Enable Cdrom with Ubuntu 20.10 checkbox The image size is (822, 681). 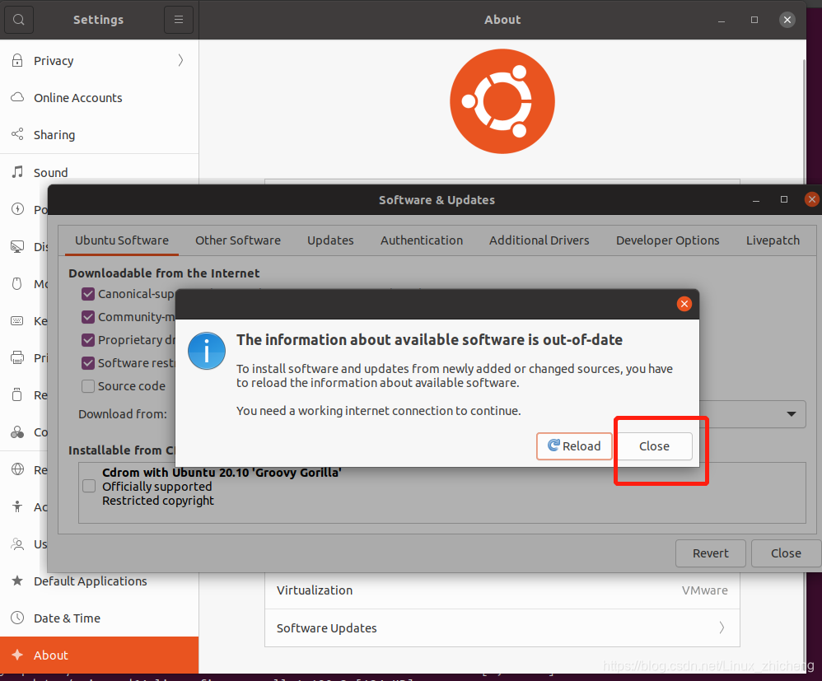point(89,486)
